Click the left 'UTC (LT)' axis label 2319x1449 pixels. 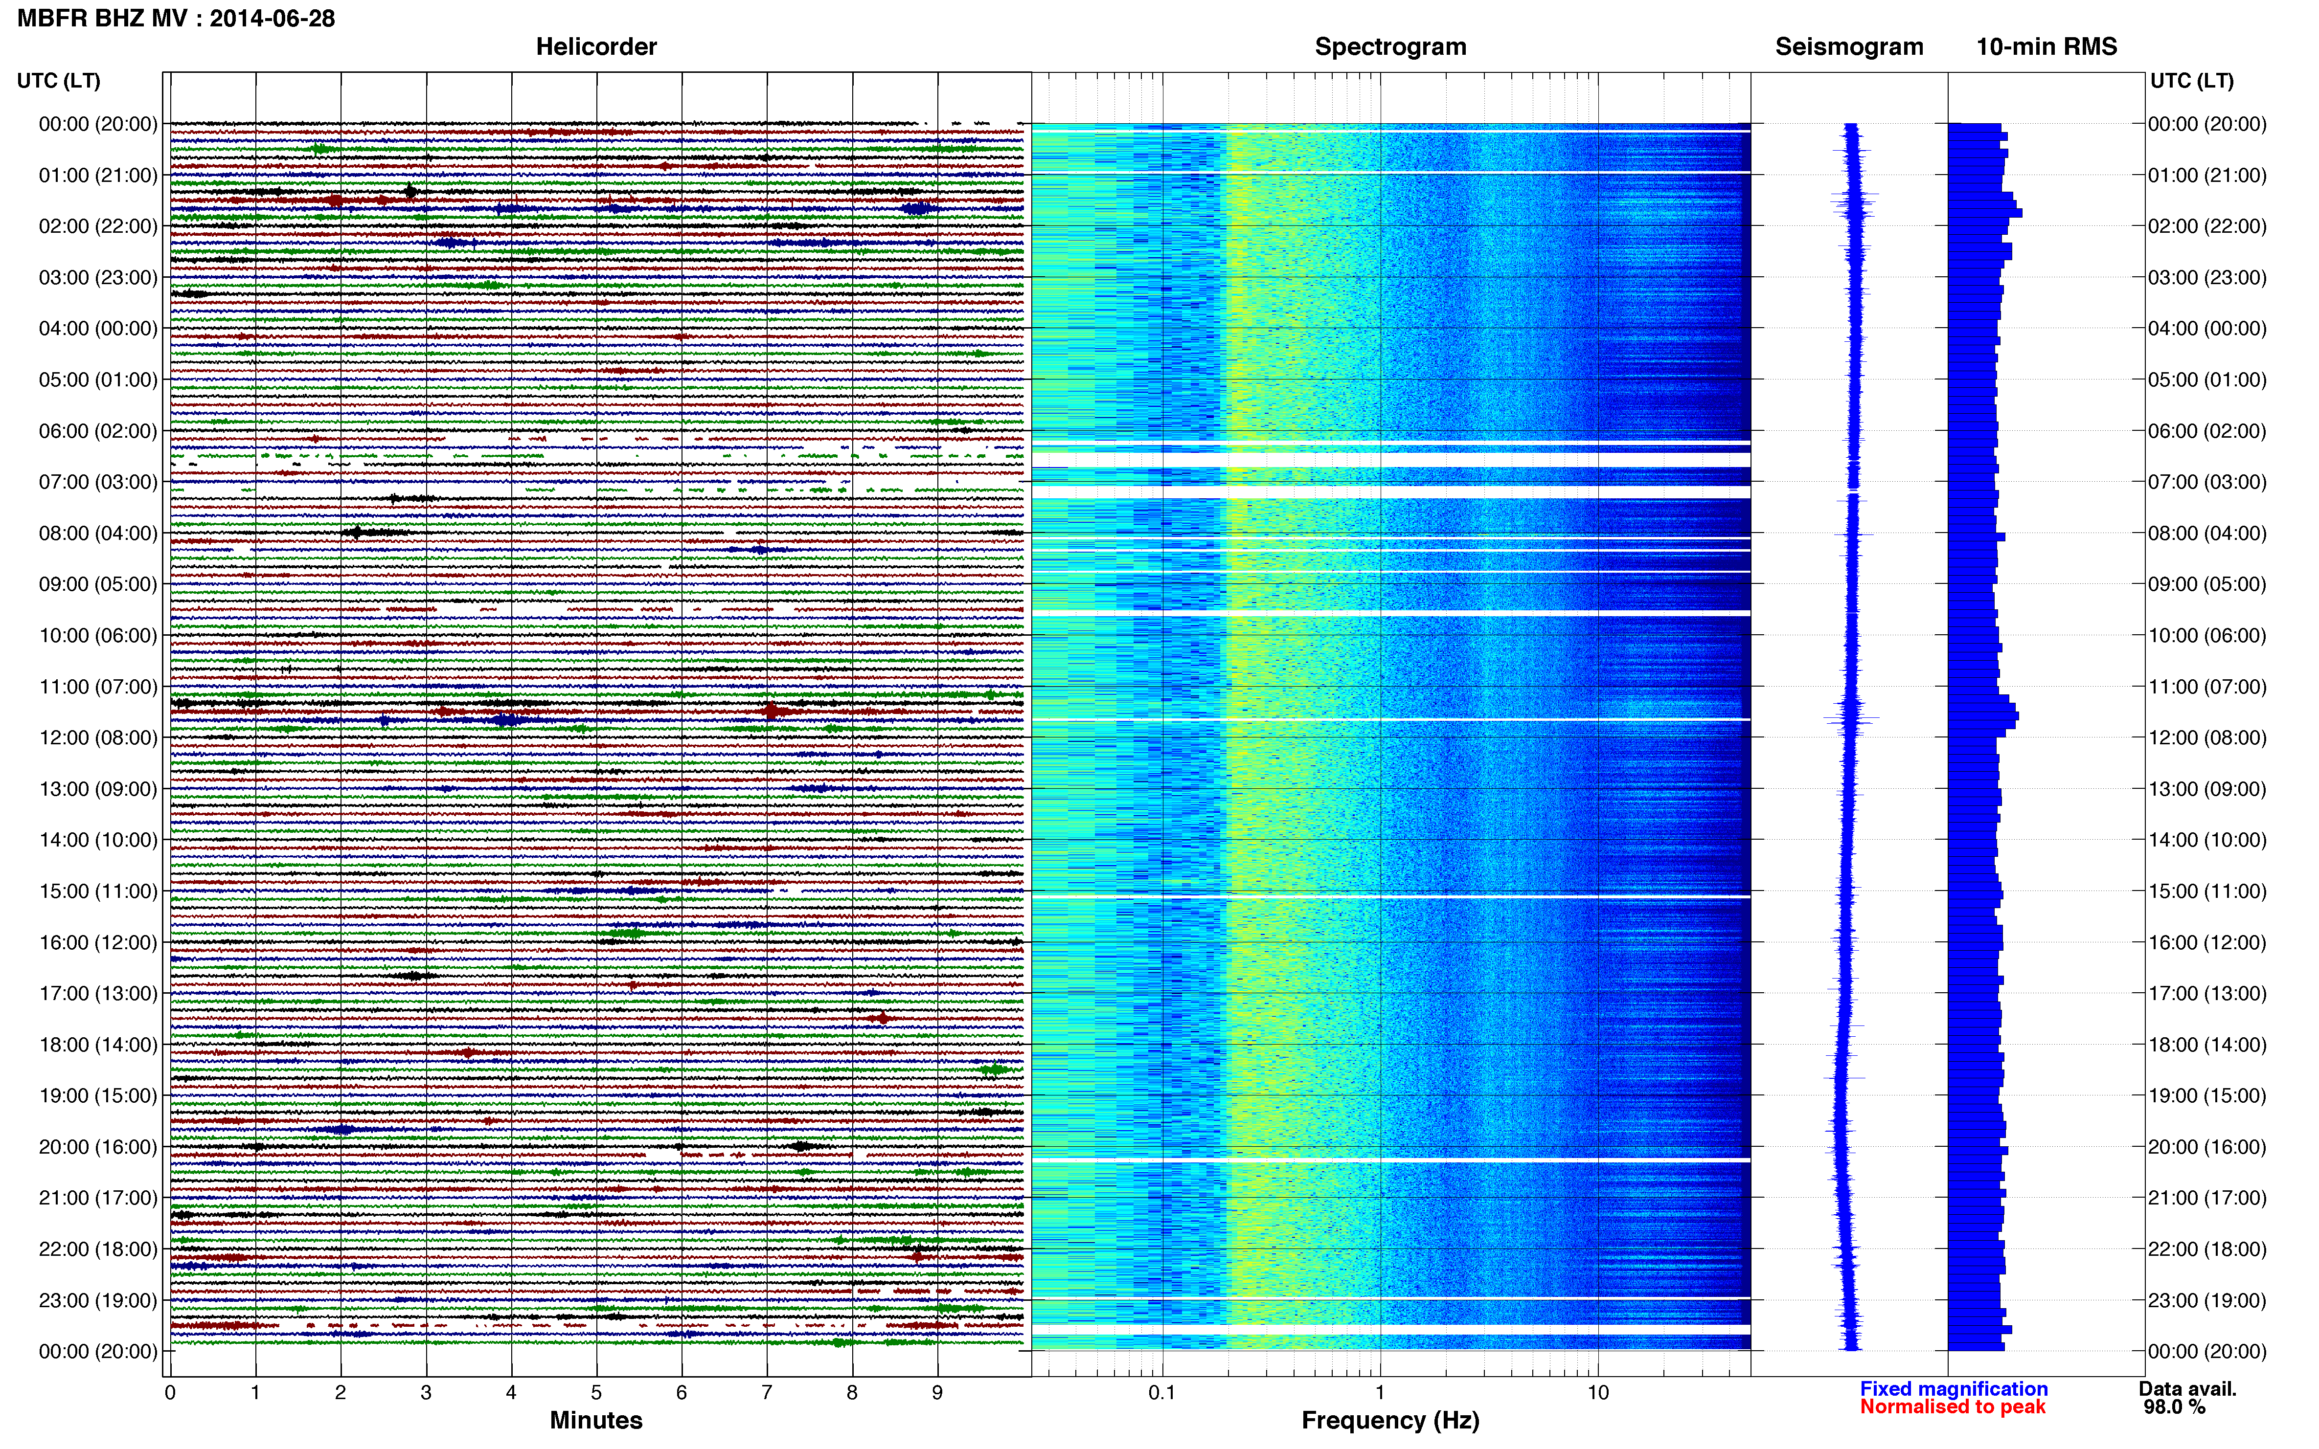[x=59, y=81]
